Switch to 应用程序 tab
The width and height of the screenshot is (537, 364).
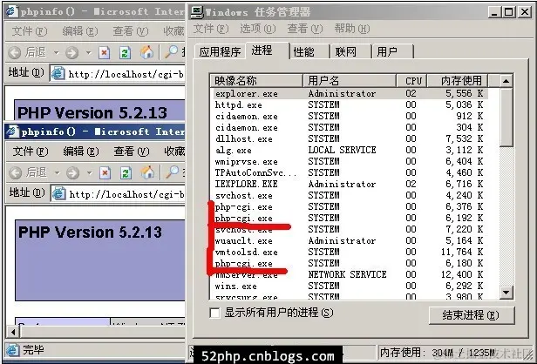coord(220,52)
